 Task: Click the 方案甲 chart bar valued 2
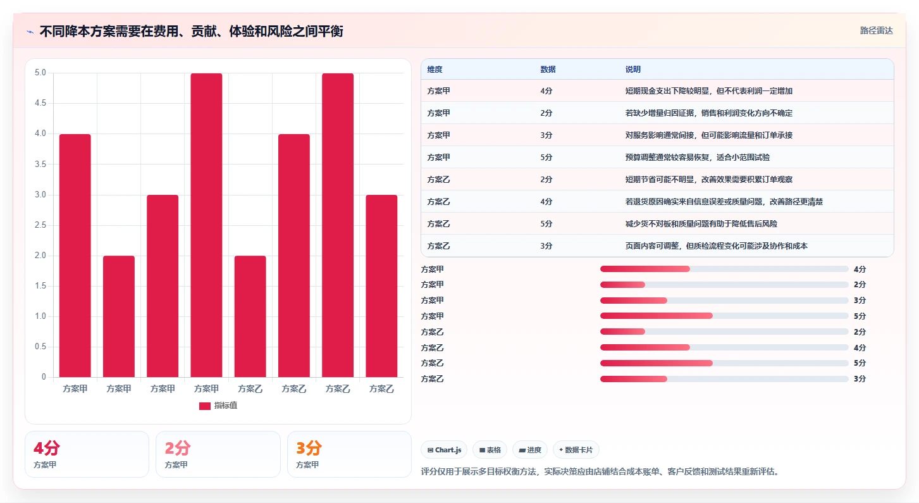click(x=119, y=316)
